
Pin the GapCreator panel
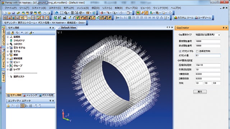[224, 28]
